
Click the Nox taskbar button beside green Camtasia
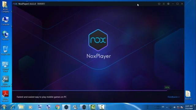84,107
